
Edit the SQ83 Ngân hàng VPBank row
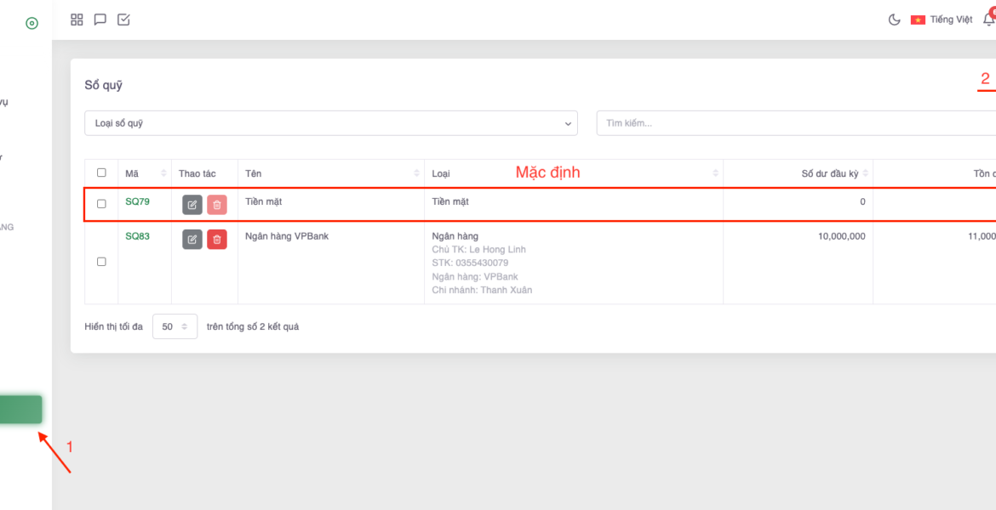[x=192, y=240]
